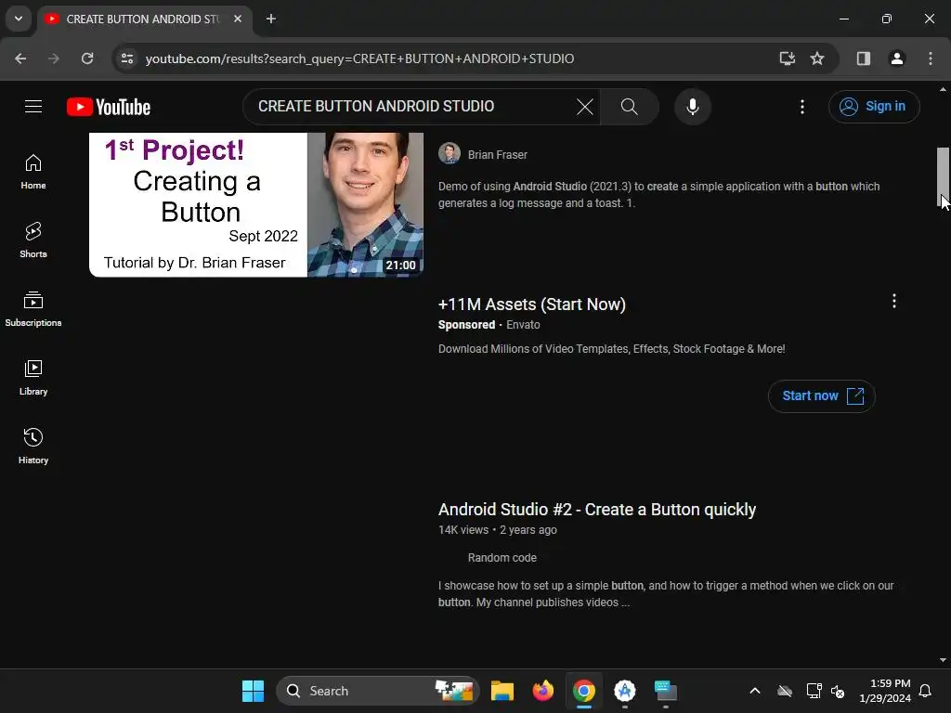Click the scrollbar down arrow
This screenshot has width=951, height=713.
943,660
